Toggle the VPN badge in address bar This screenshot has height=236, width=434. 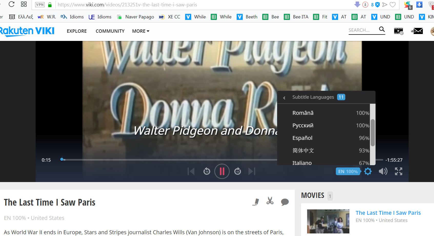tap(40, 5)
